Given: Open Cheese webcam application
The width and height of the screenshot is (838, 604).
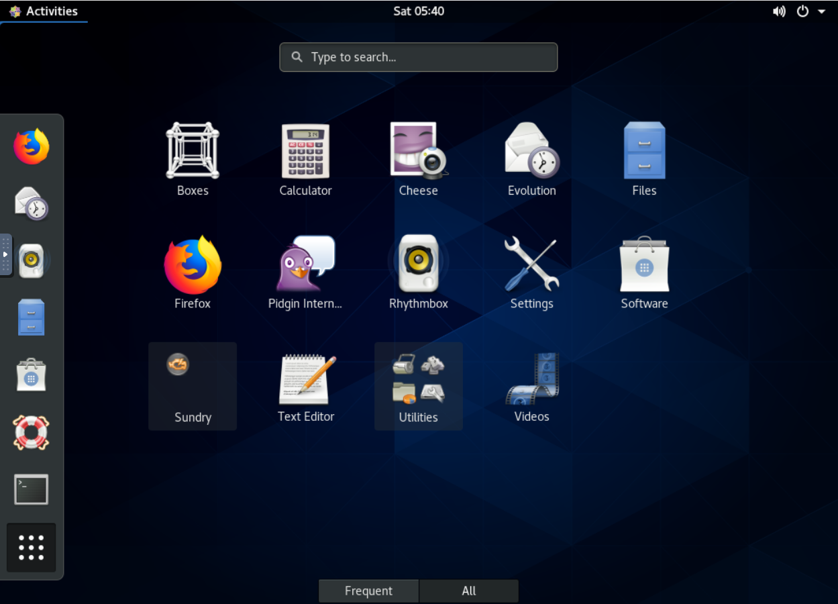Looking at the screenshot, I should click(418, 159).
